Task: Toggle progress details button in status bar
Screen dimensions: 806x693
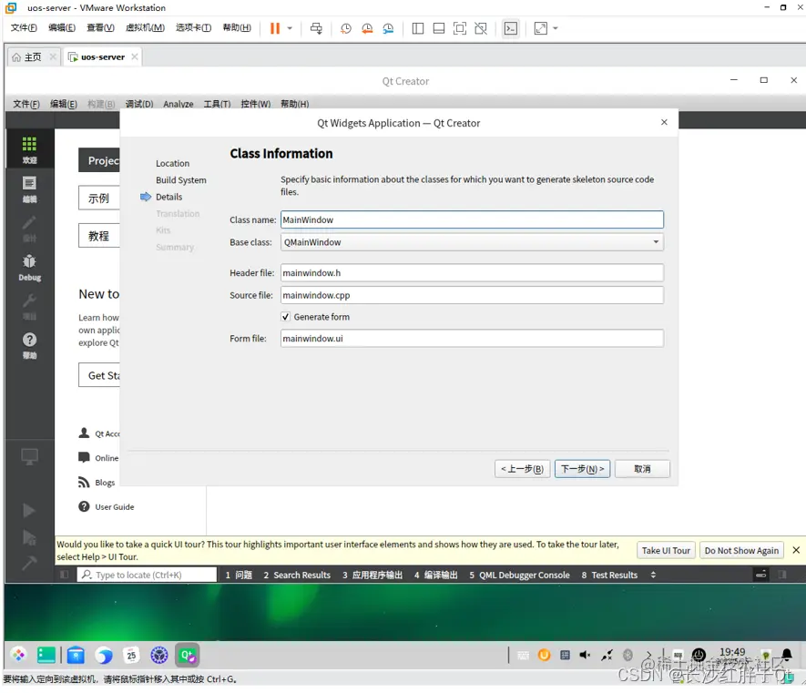Action: pyautogui.click(x=760, y=575)
